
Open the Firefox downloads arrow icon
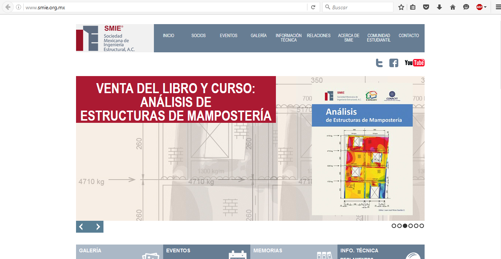tap(439, 7)
